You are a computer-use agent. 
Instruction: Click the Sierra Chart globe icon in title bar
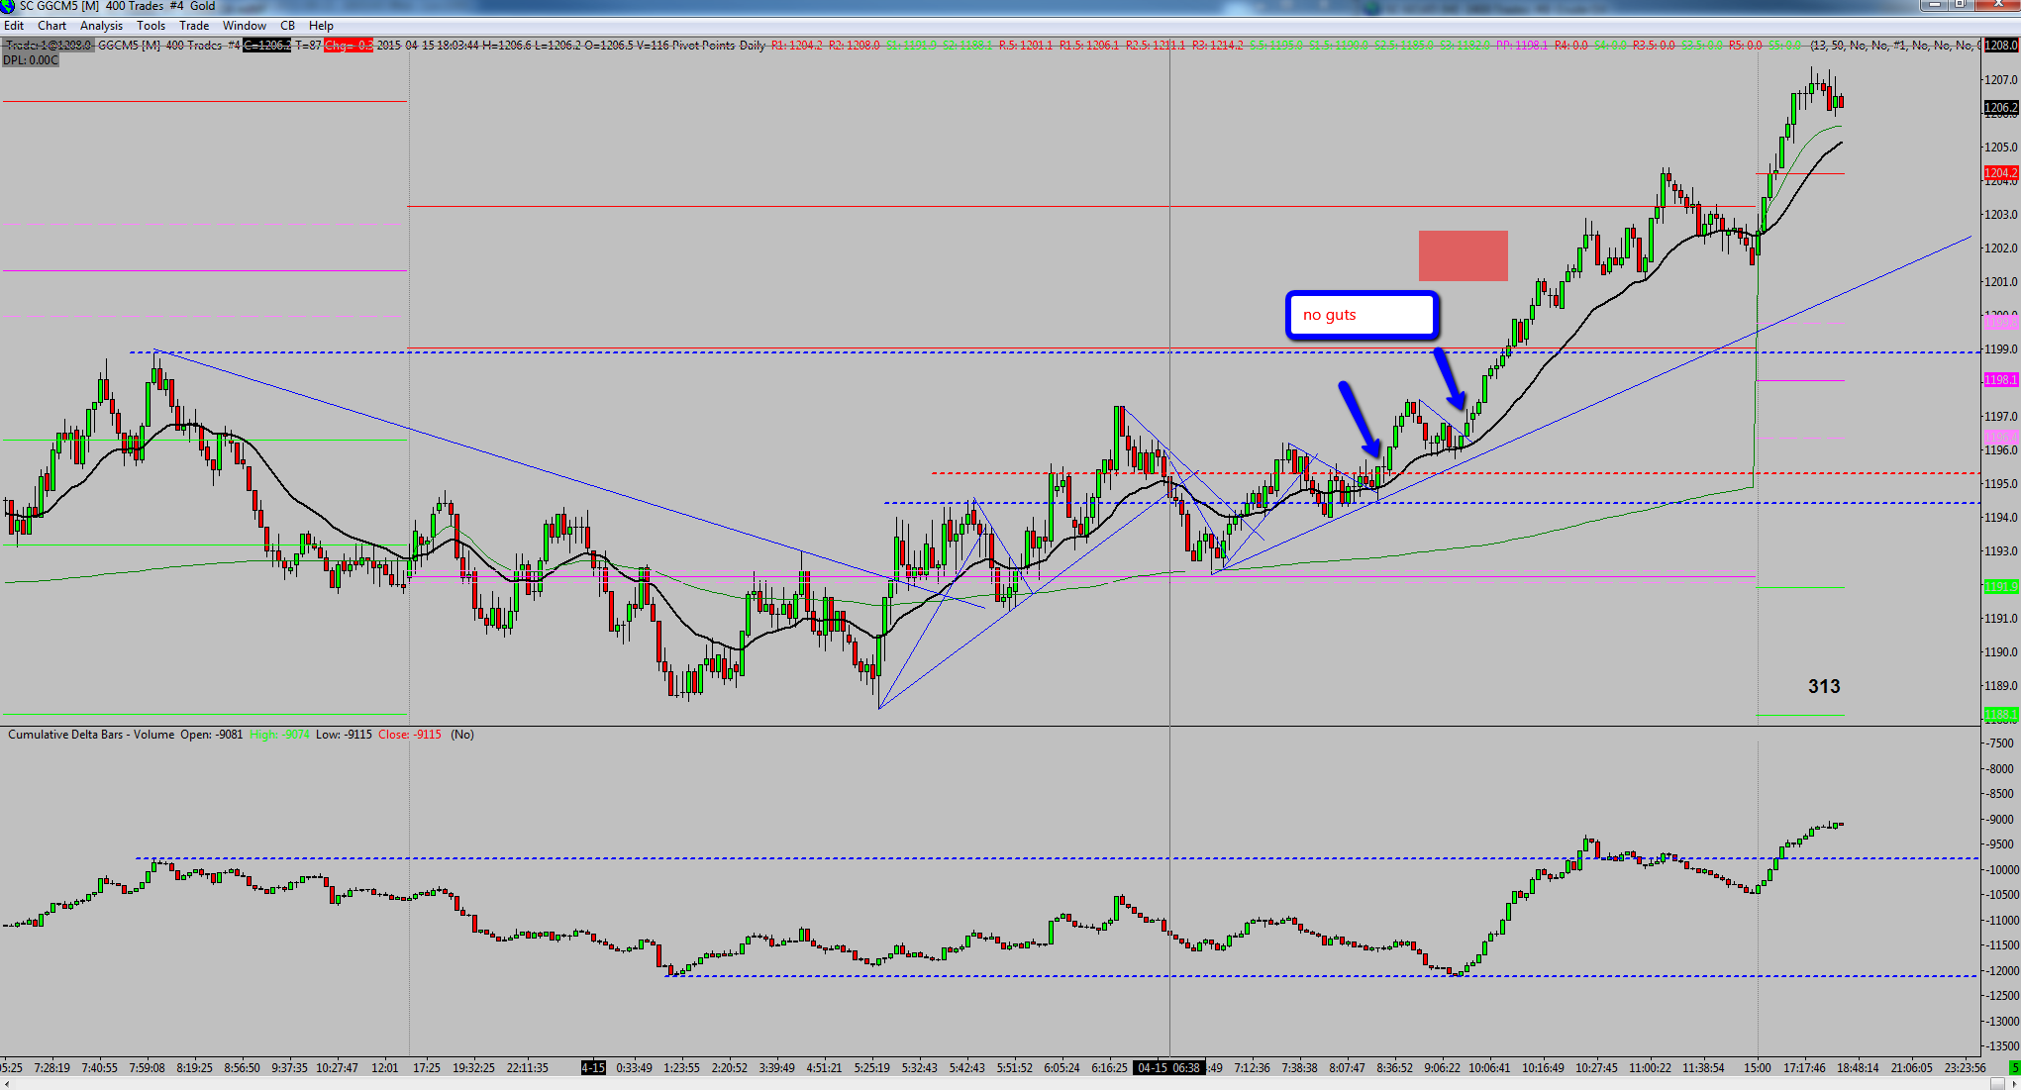click(8, 7)
